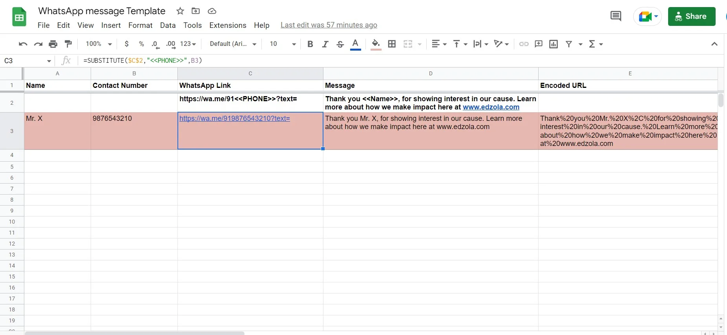Expand horizontal align dropdown

pos(439,44)
